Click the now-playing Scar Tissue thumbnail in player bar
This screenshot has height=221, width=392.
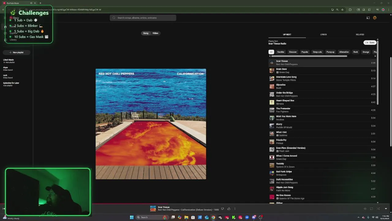click(x=153, y=209)
